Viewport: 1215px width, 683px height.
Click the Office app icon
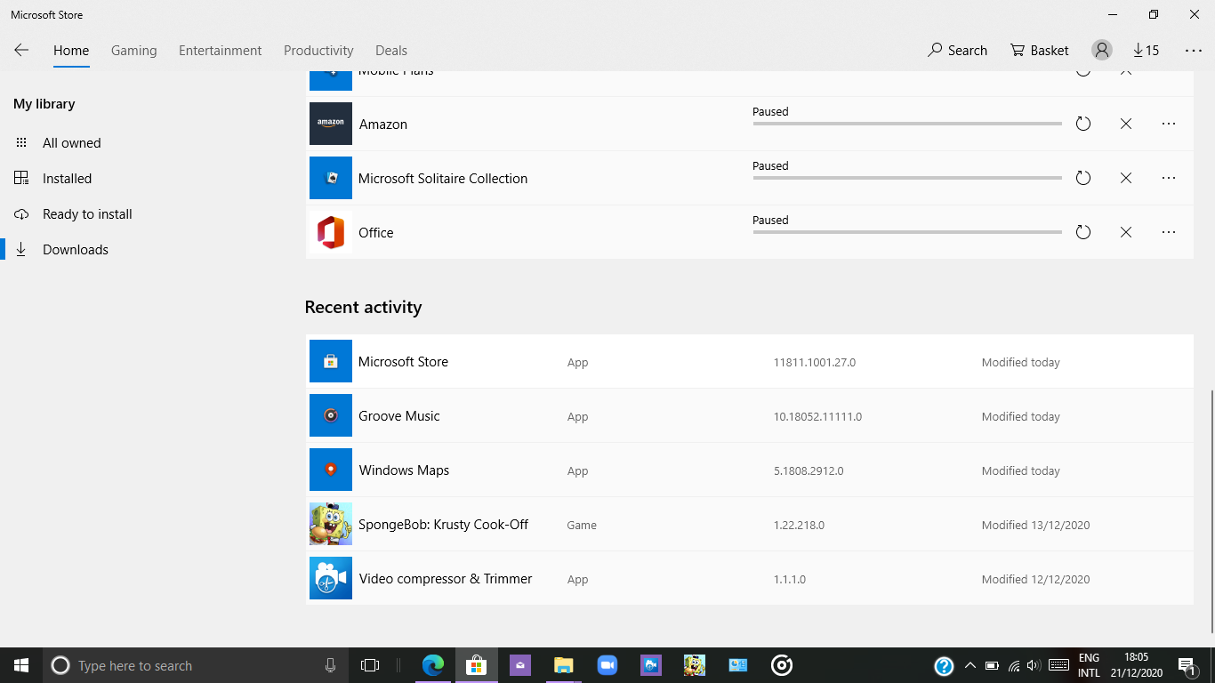coord(331,232)
